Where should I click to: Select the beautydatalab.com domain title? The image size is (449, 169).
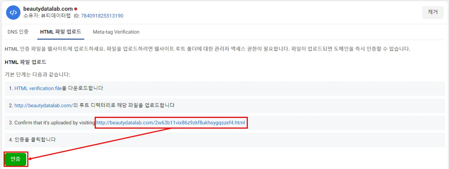pos(48,9)
